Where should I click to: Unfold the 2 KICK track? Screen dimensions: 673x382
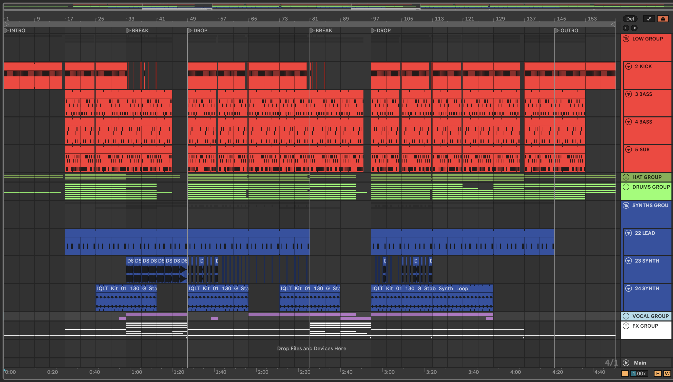628,66
